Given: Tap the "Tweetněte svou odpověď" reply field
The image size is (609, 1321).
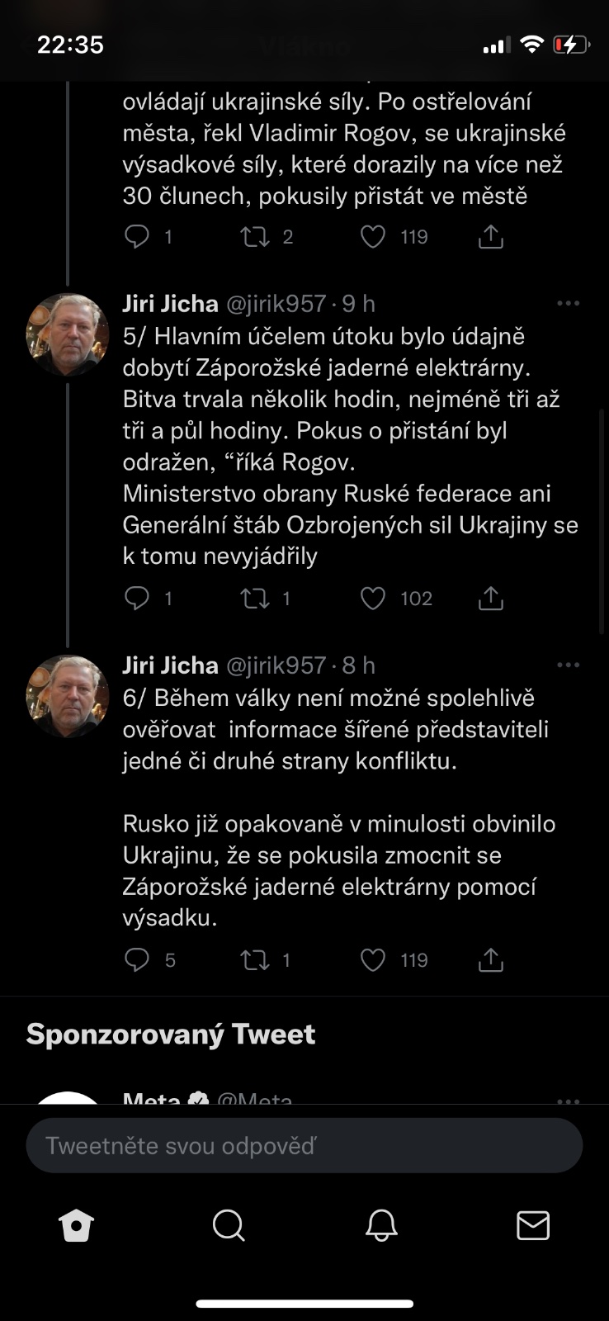Looking at the screenshot, I should tap(304, 1146).
